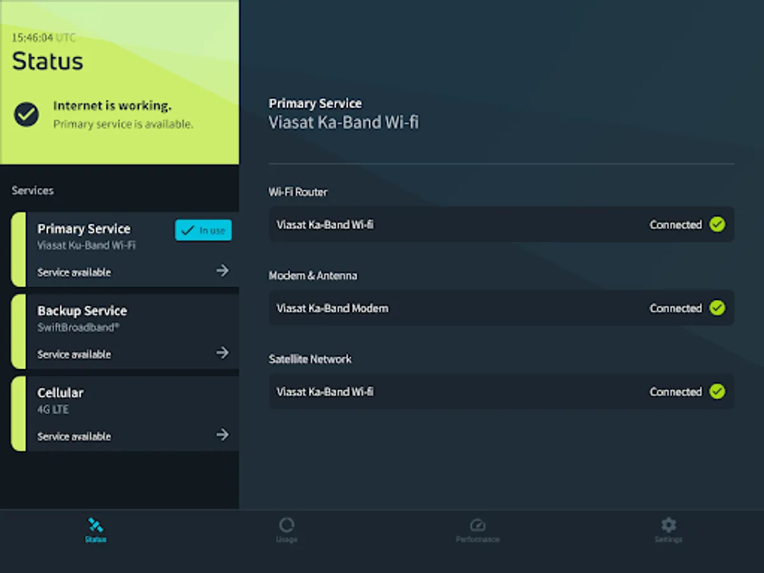Click Service available under Primary Service
764x573 pixels.
pos(74,272)
